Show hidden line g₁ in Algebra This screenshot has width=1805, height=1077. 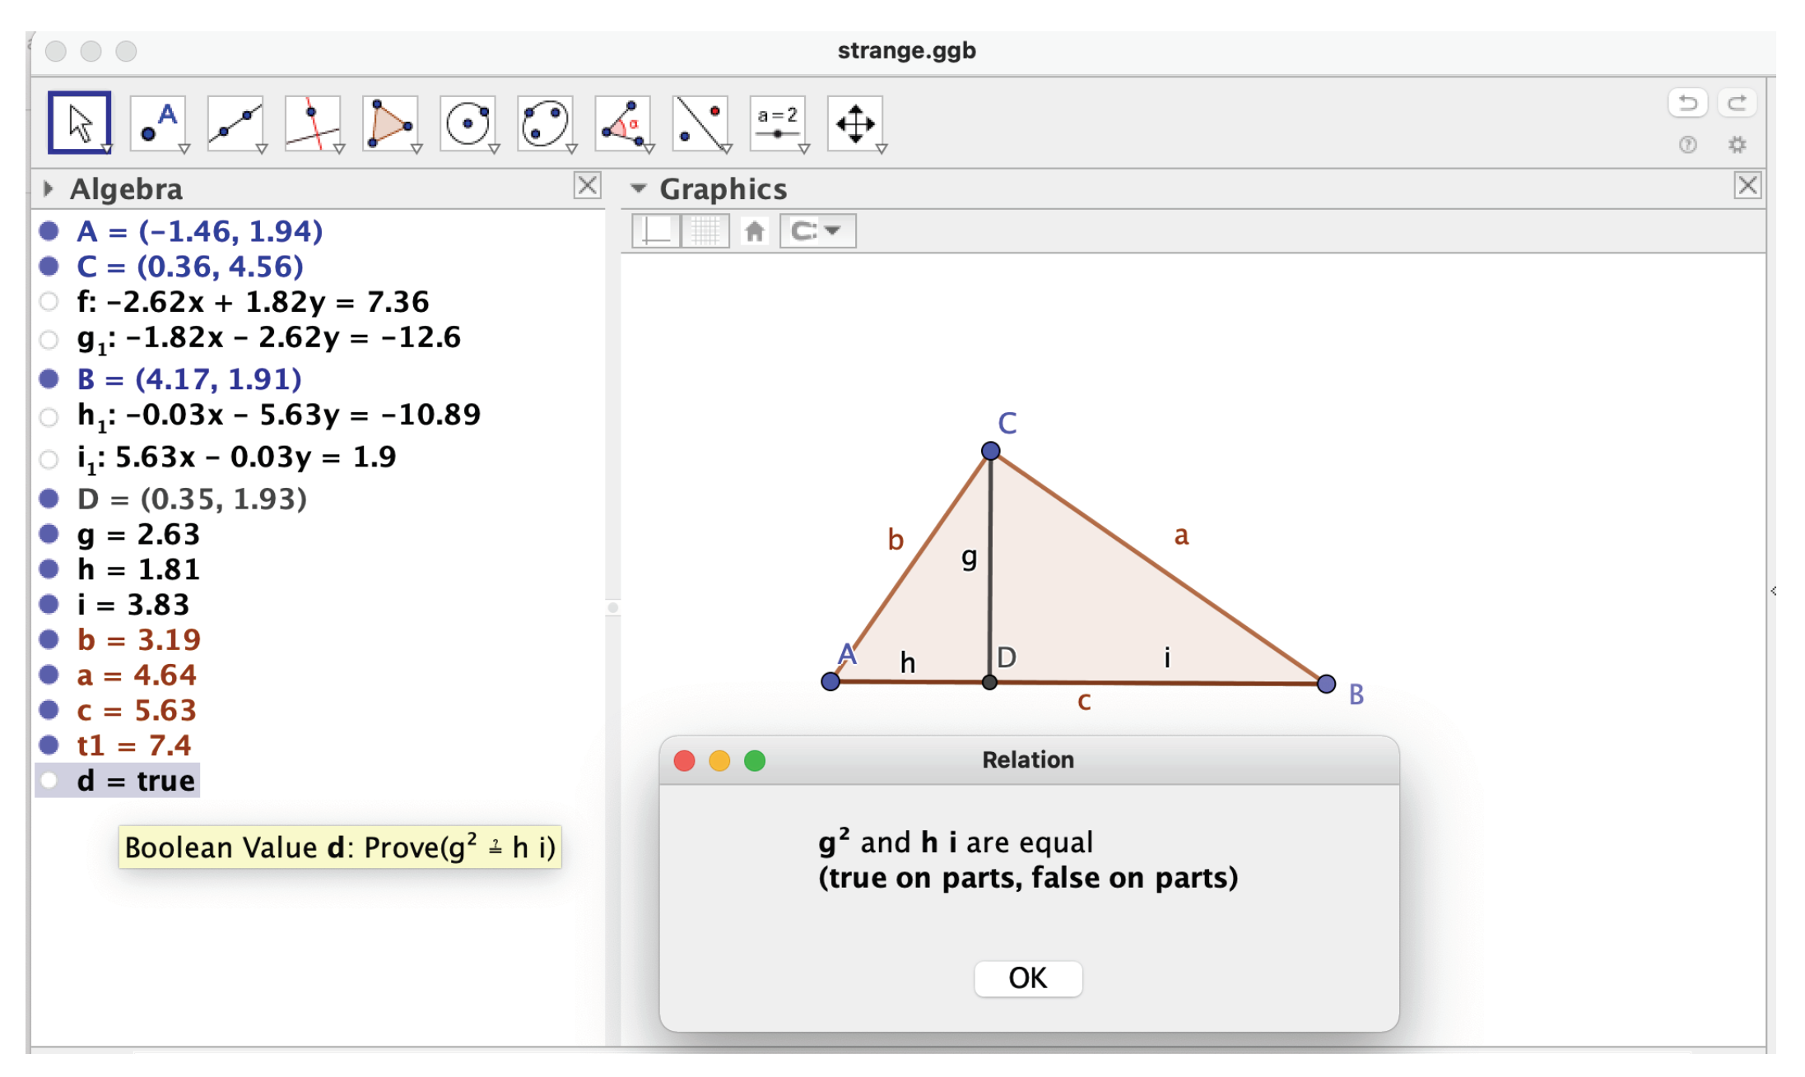coord(49,338)
